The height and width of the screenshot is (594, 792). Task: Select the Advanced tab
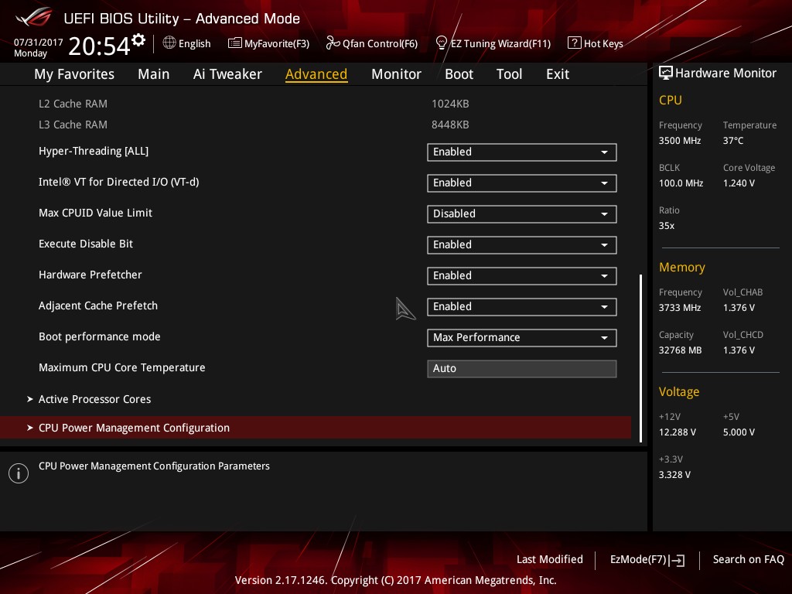coord(316,74)
